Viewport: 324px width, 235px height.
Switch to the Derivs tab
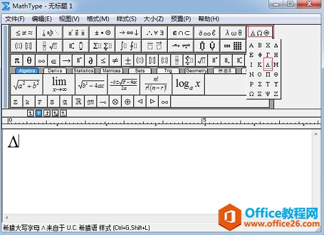55,71
